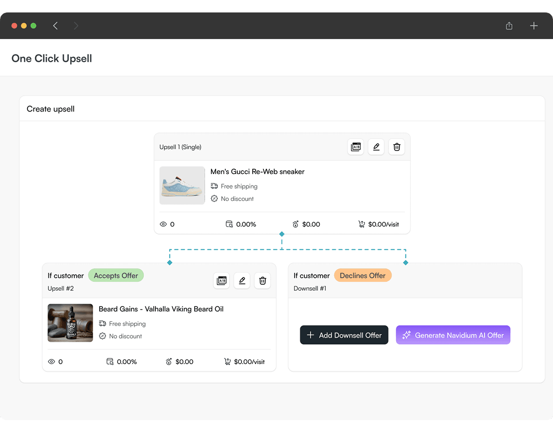This screenshot has height=432, width=553.
Task: Open Generate Navidium AI Offer
Action: pyautogui.click(x=453, y=335)
